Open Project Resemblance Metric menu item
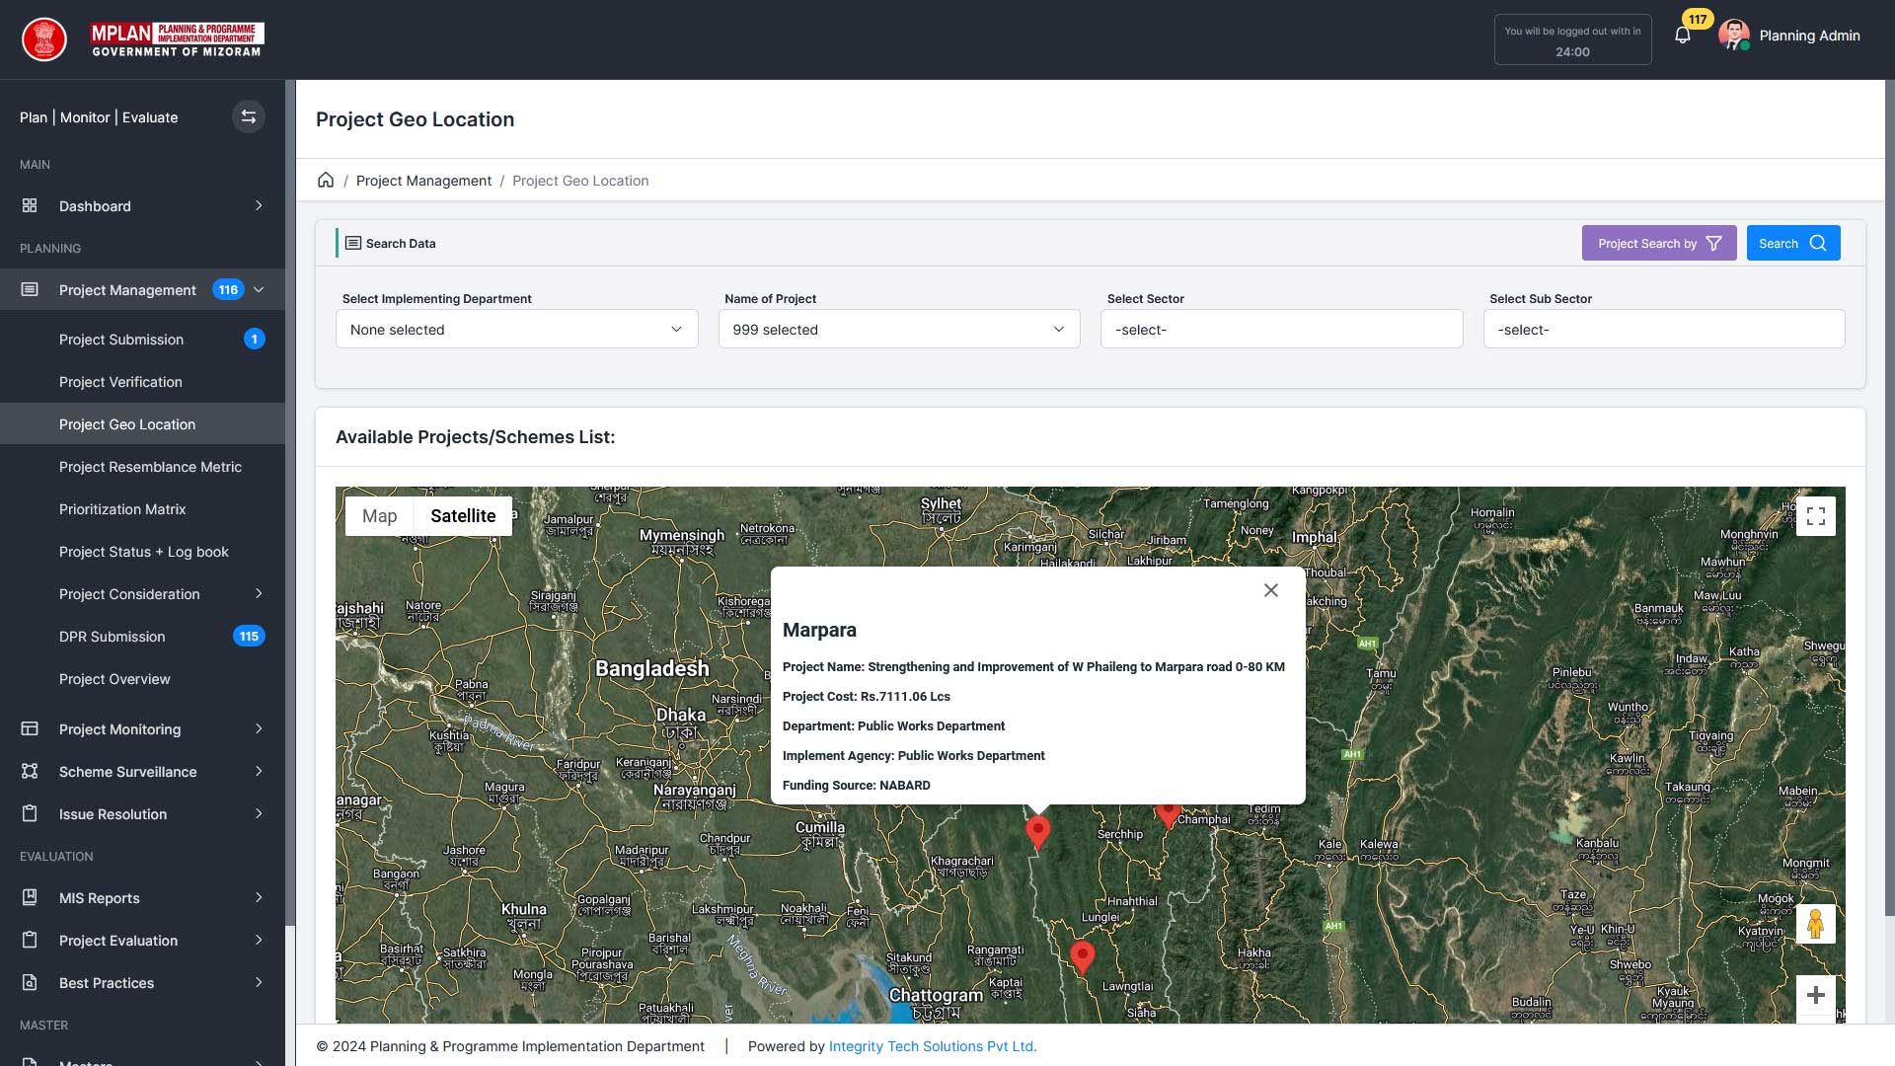Viewport: 1895px width, 1066px height. click(x=150, y=467)
